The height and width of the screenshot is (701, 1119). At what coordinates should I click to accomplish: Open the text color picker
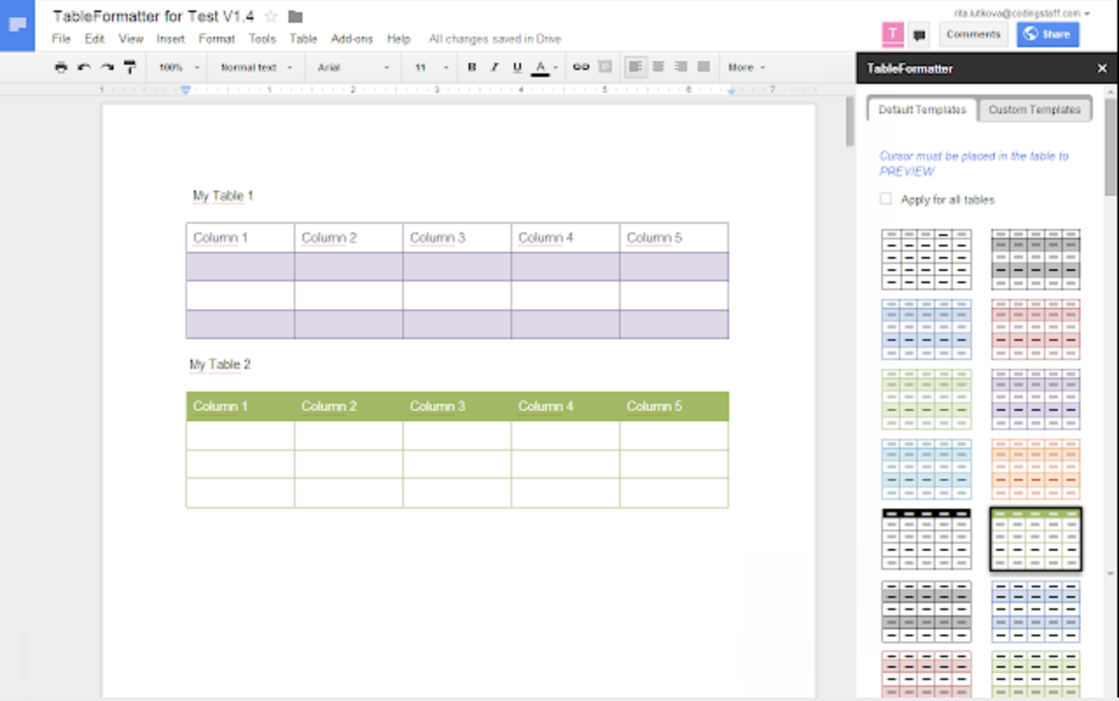click(542, 67)
